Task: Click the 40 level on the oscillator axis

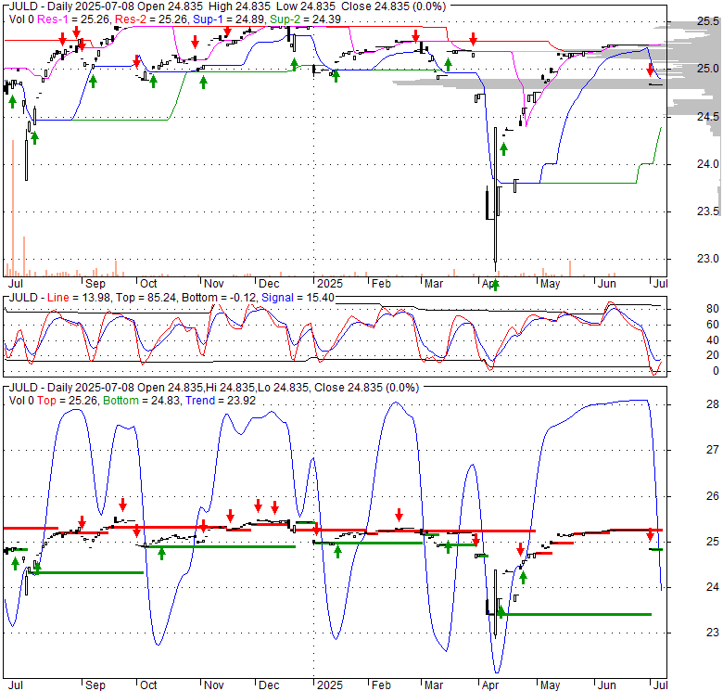Action: (713, 340)
